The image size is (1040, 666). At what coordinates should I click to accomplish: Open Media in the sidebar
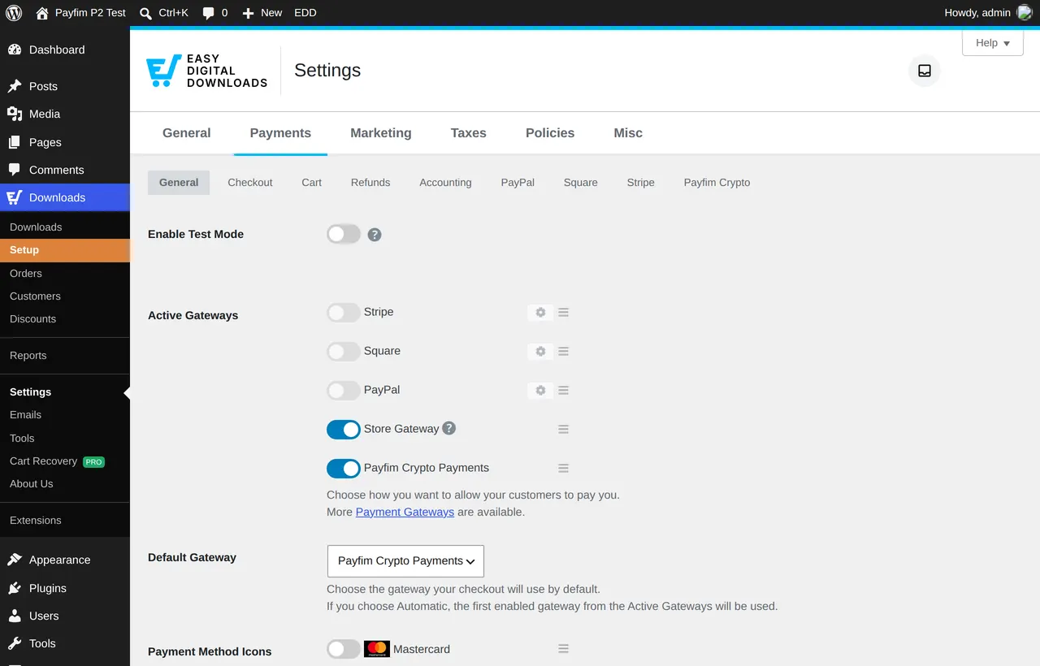[65, 114]
